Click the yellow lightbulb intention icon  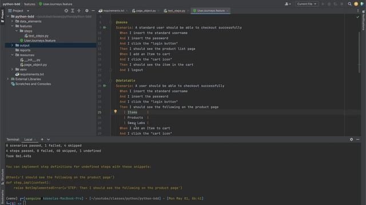[116, 112]
